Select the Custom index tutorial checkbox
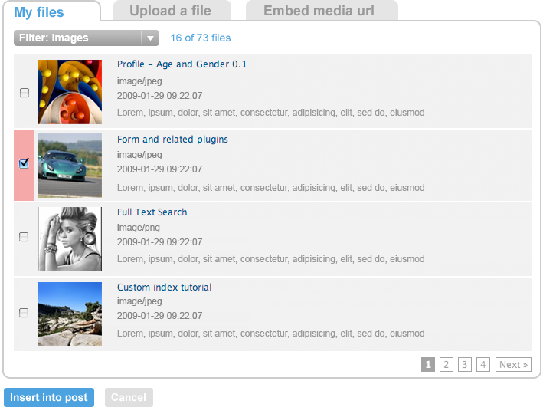Image resolution: width=543 pixels, height=414 pixels. [x=24, y=312]
